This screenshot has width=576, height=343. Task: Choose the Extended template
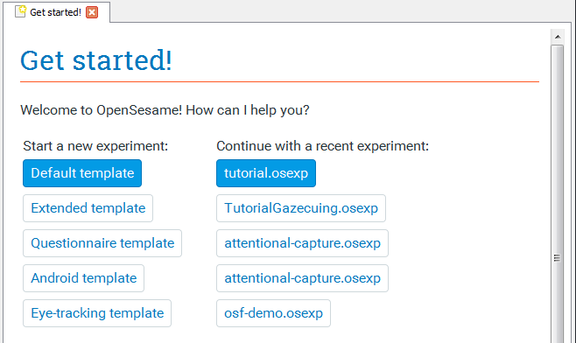[x=88, y=208]
